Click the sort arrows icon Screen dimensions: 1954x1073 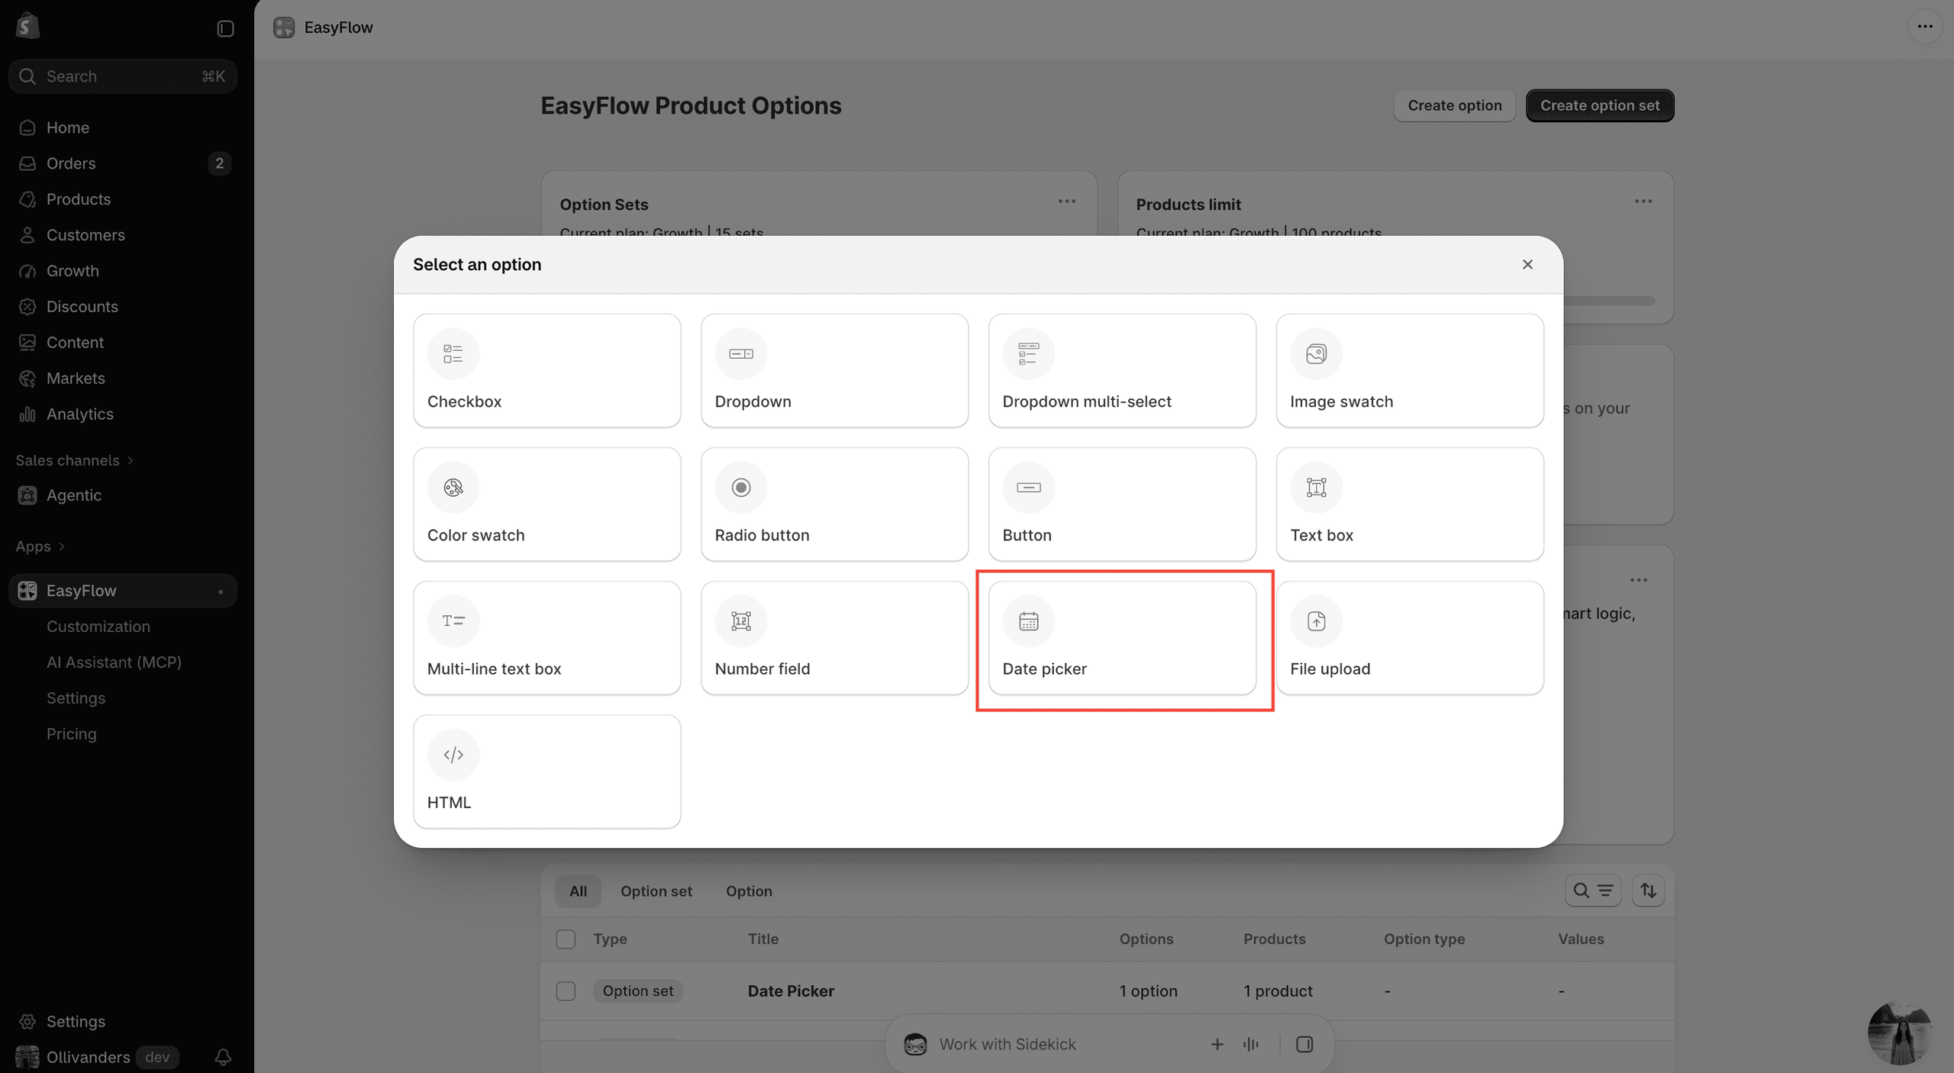1648,891
